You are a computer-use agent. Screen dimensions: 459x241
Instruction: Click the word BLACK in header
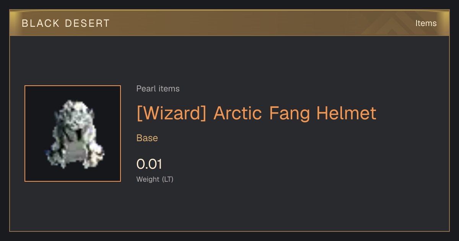pos(41,23)
